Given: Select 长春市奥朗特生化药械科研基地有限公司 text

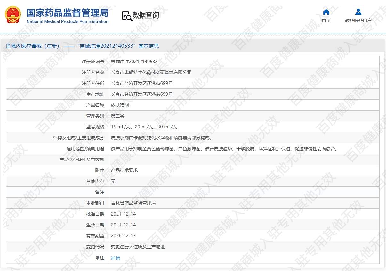Looking at the screenshot, I should (151, 72).
